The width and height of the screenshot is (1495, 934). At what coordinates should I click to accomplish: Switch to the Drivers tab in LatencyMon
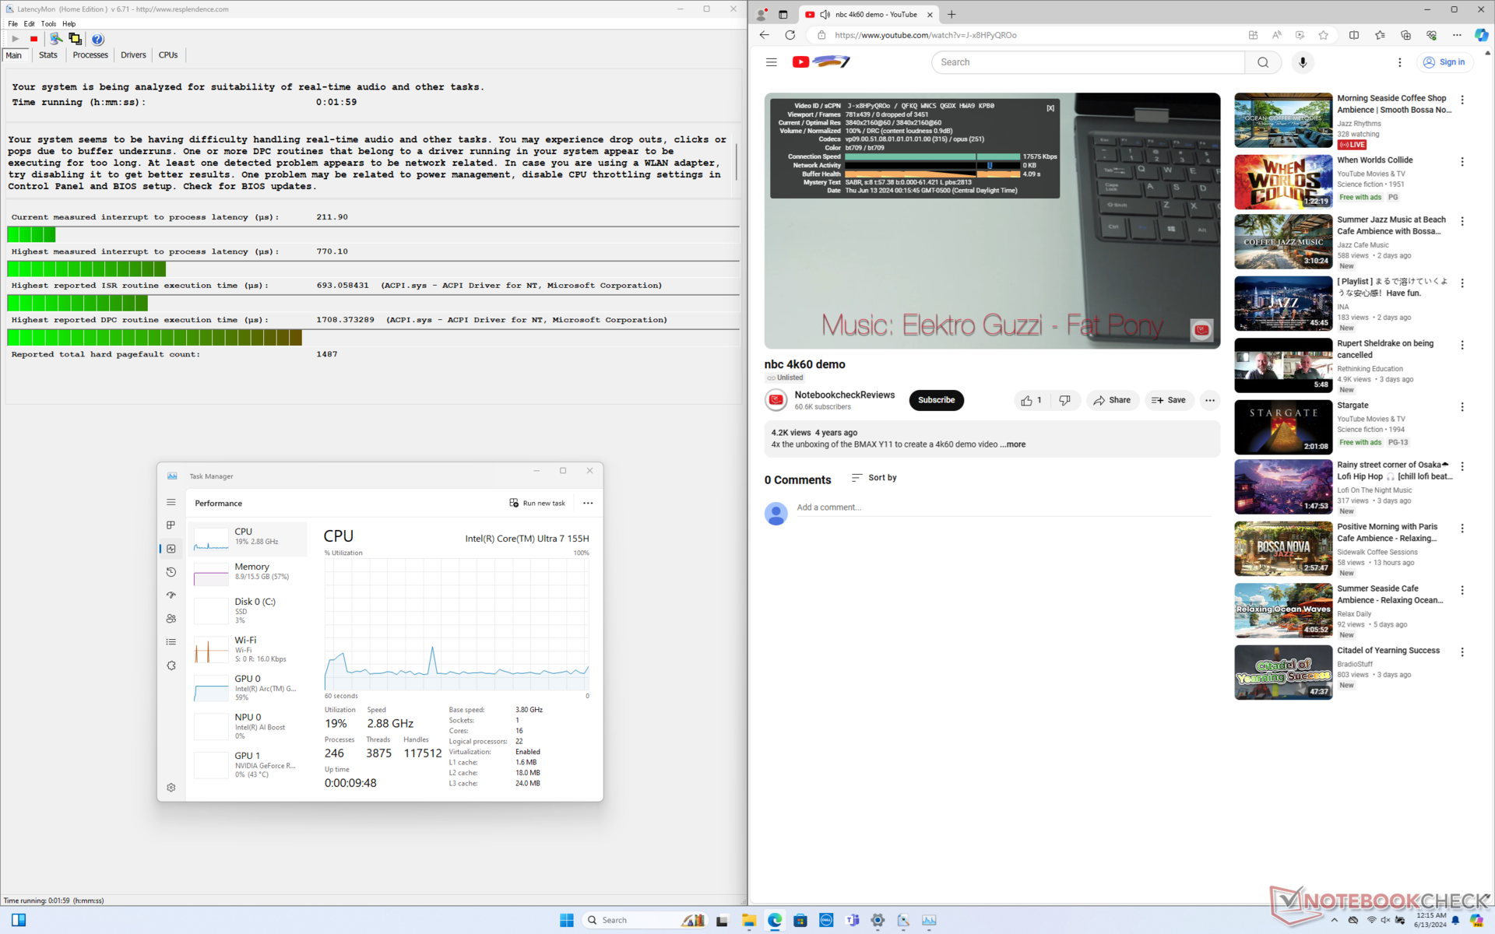tap(133, 55)
